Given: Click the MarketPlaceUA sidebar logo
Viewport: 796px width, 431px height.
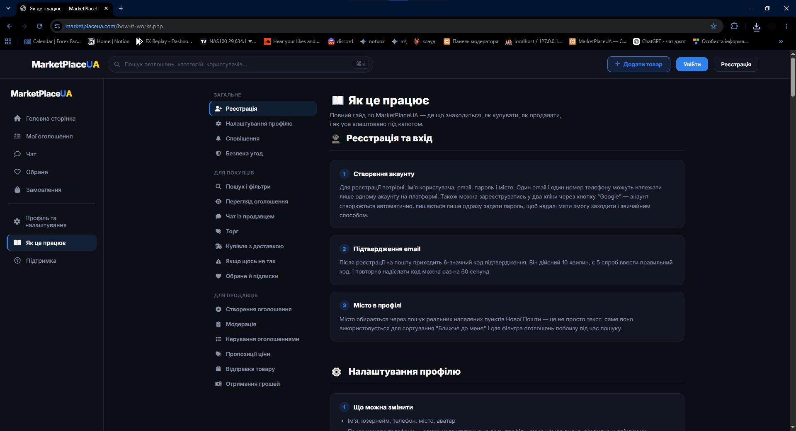Looking at the screenshot, I should [41, 94].
